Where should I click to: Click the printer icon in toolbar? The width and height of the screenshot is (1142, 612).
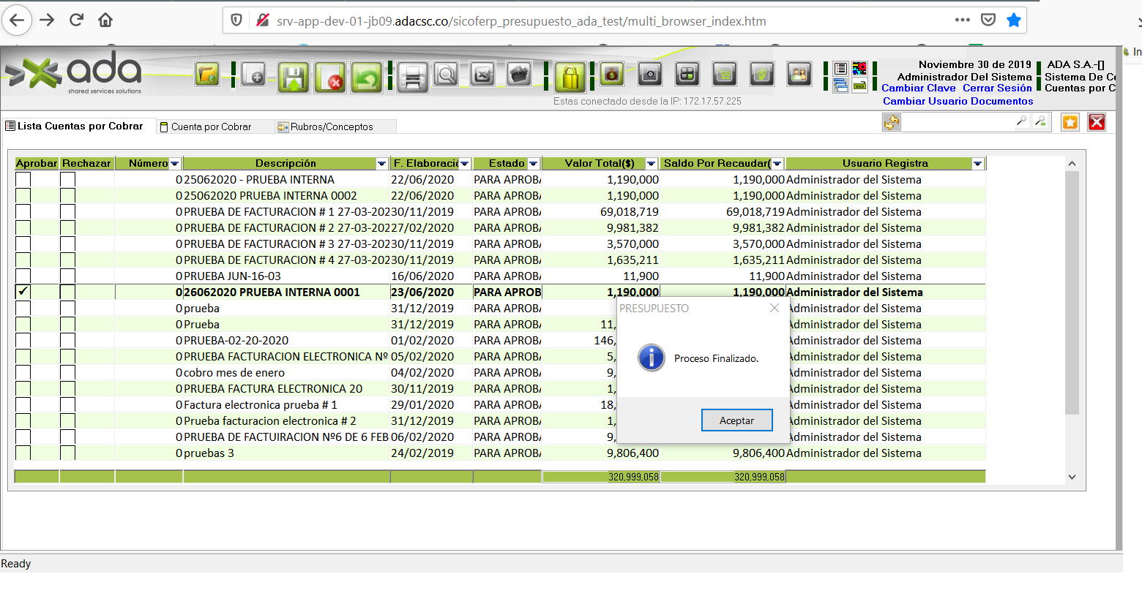[x=412, y=77]
